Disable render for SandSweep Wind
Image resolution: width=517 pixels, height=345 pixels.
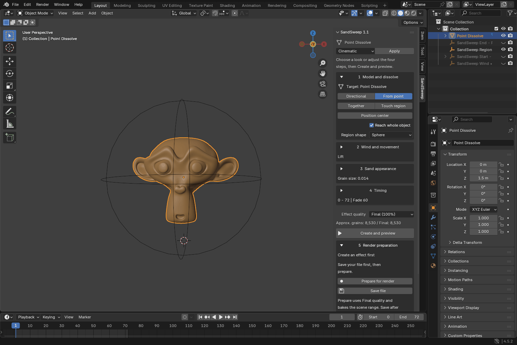[510, 63]
